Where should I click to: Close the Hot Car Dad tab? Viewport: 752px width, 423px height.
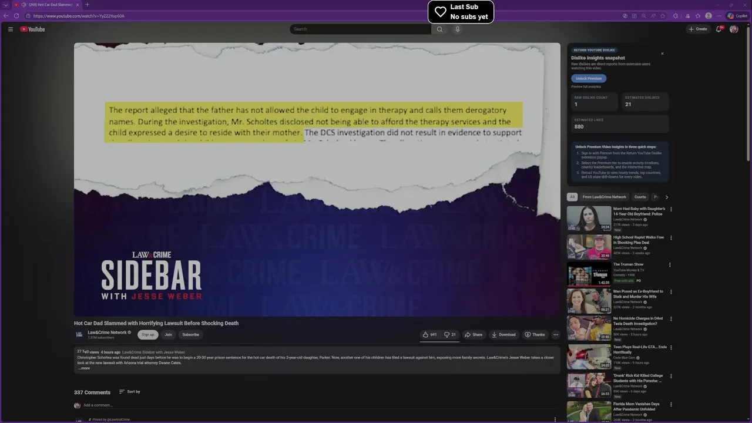click(78, 5)
